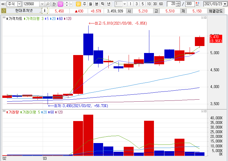Open the interval value combo box
The width and height of the screenshot is (228, 161).
(121, 4)
